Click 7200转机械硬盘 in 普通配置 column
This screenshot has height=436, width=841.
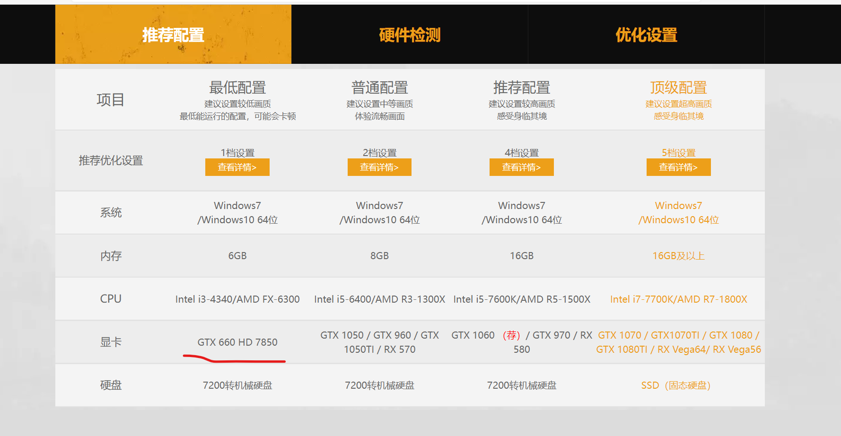(x=380, y=385)
